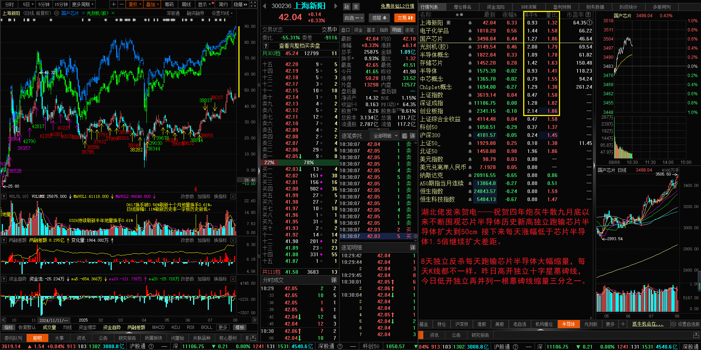Viewport: 701px width, 350px height.
Task: Select 光刻机(胶) row in quote list
Action: click(506, 47)
